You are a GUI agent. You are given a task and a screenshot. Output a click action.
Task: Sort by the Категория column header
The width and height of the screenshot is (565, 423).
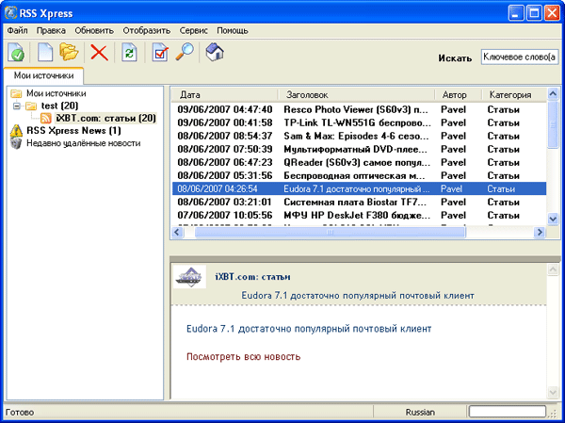point(514,95)
